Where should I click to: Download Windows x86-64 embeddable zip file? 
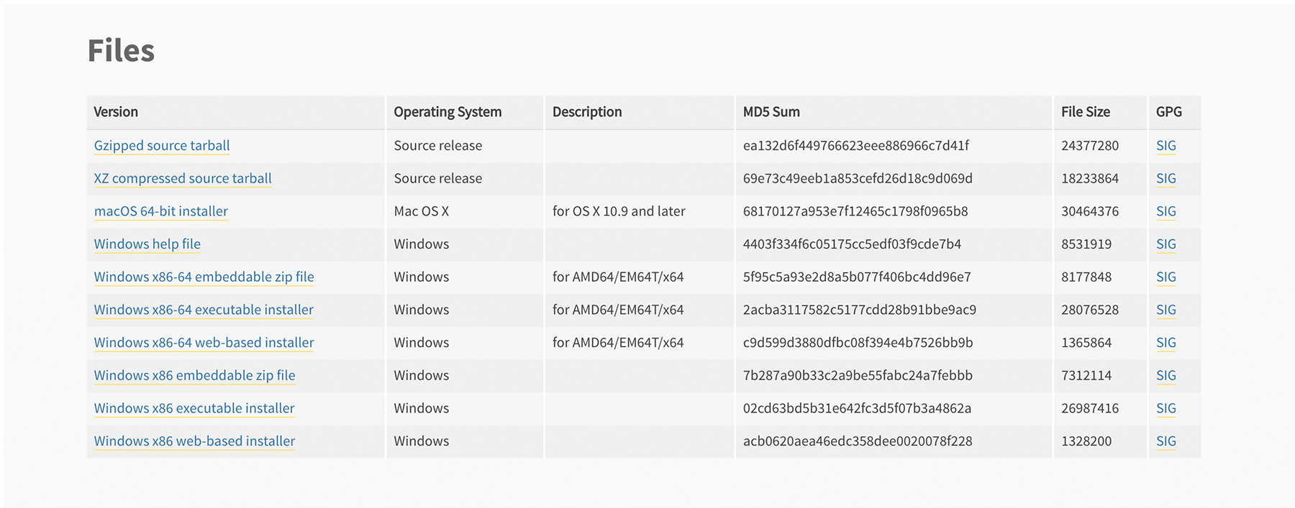[x=204, y=277]
